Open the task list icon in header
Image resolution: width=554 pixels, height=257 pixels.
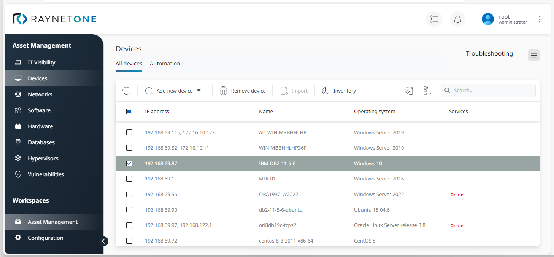pos(434,19)
